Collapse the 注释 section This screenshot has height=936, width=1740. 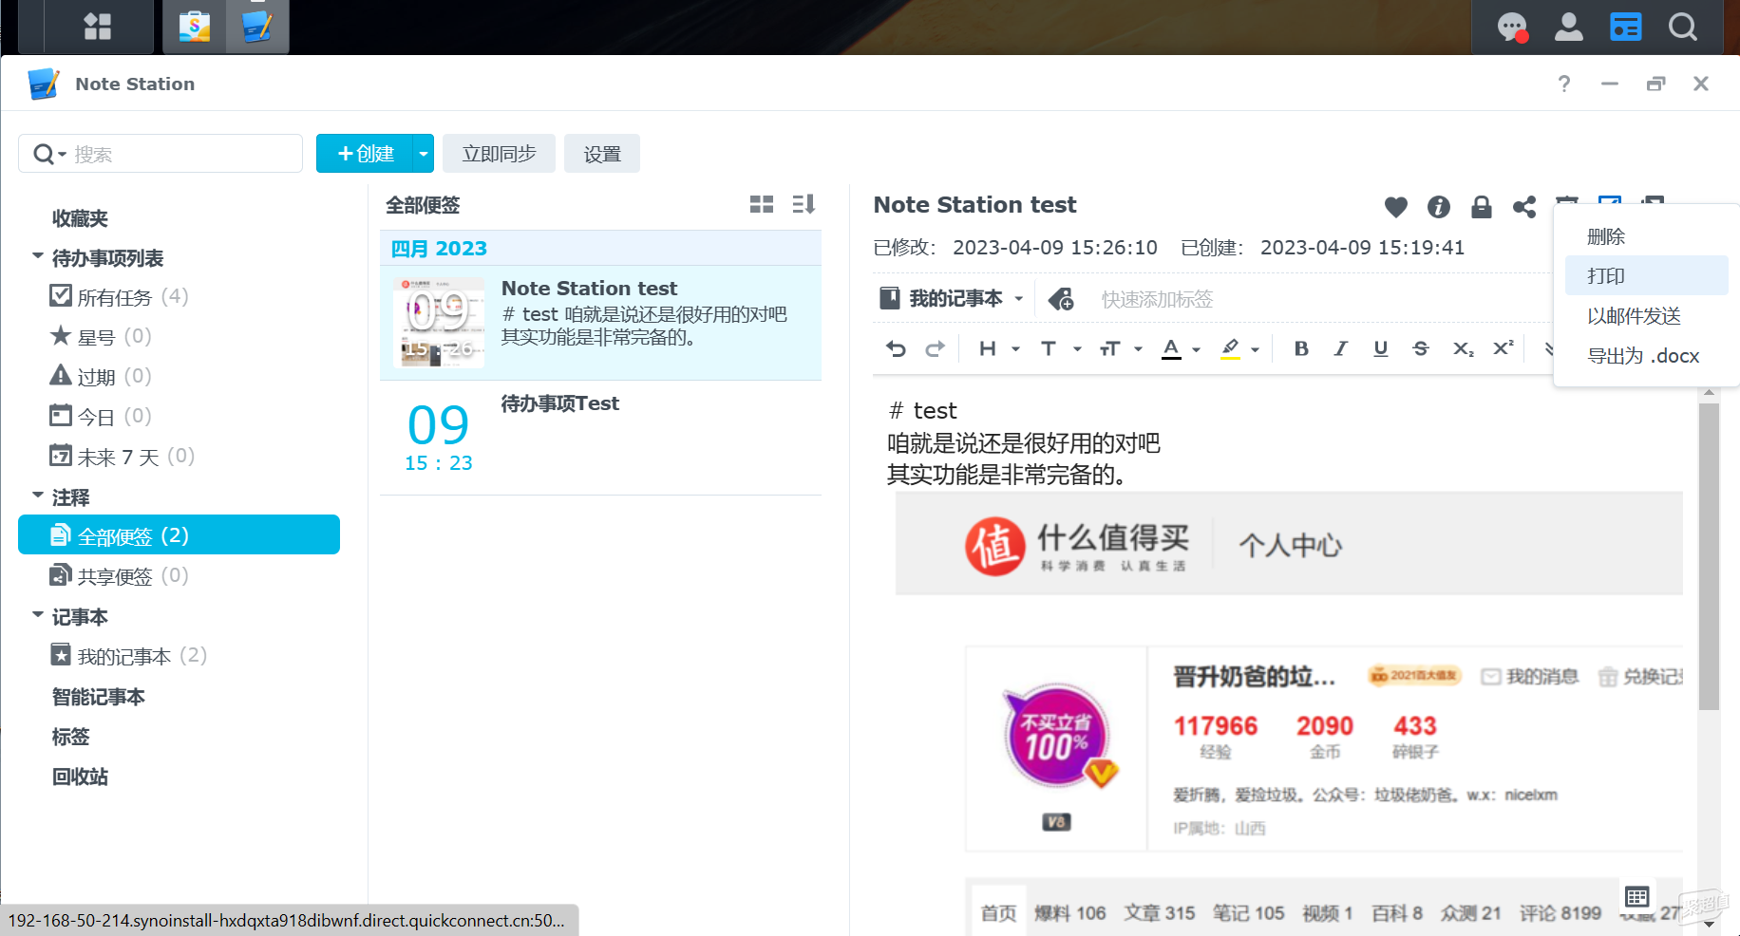pos(38,495)
